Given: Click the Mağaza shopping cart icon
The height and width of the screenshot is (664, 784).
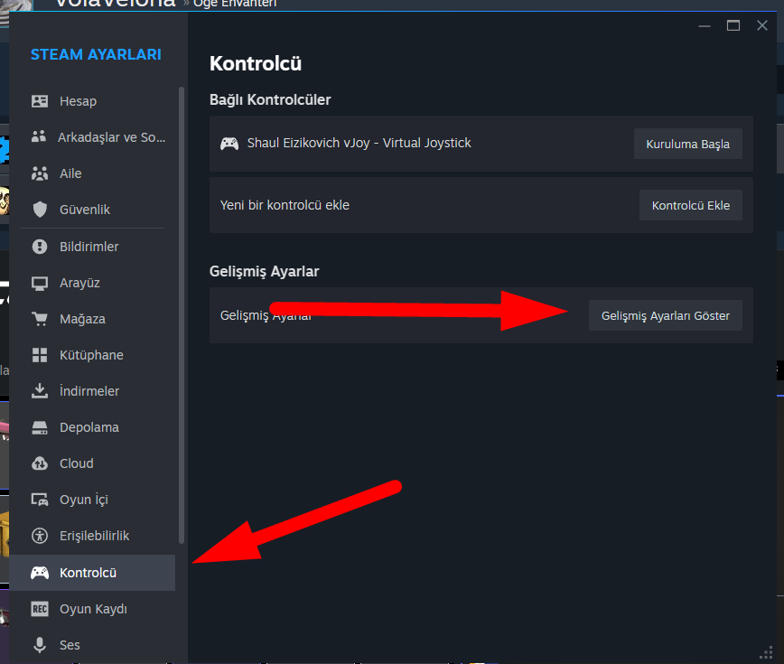Looking at the screenshot, I should point(40,319).
